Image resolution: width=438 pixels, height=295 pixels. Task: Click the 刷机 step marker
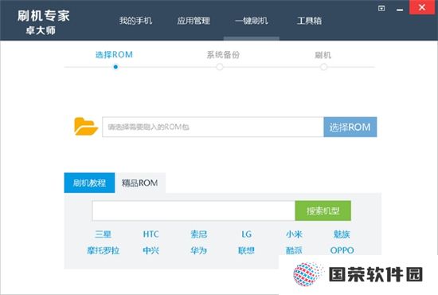[x=323, y=67]
